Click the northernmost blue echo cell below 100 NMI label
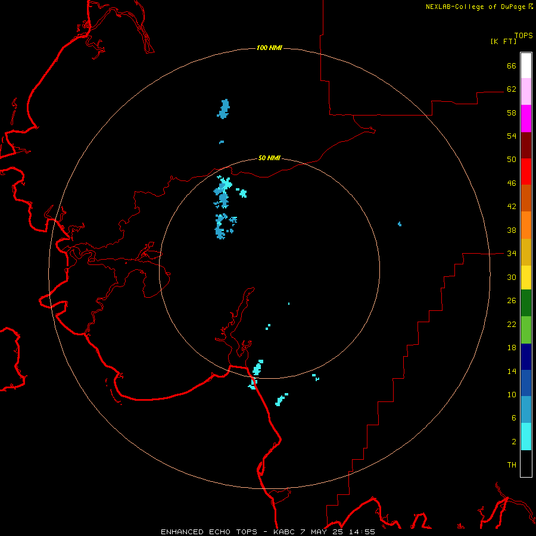 click(223, 109)
